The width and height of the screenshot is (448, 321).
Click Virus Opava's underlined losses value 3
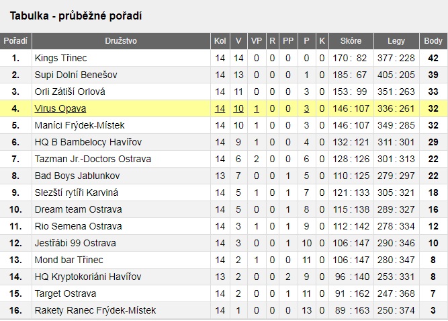pos(306,108)
